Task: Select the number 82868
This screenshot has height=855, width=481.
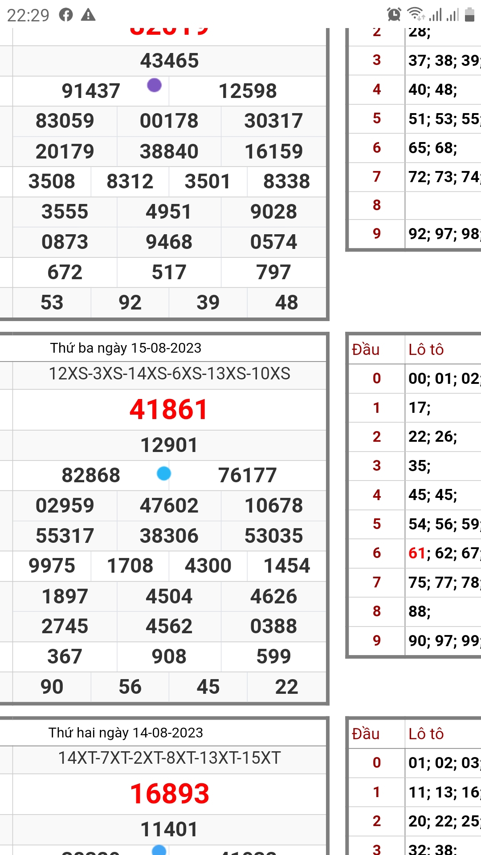Action: pyautogui.click(x=91, y=475)
